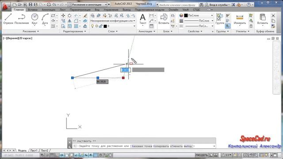283x159 pixels.
Task: Open the Рисование и аннотации workspace dropdown
Action: (x=88, y=4)
